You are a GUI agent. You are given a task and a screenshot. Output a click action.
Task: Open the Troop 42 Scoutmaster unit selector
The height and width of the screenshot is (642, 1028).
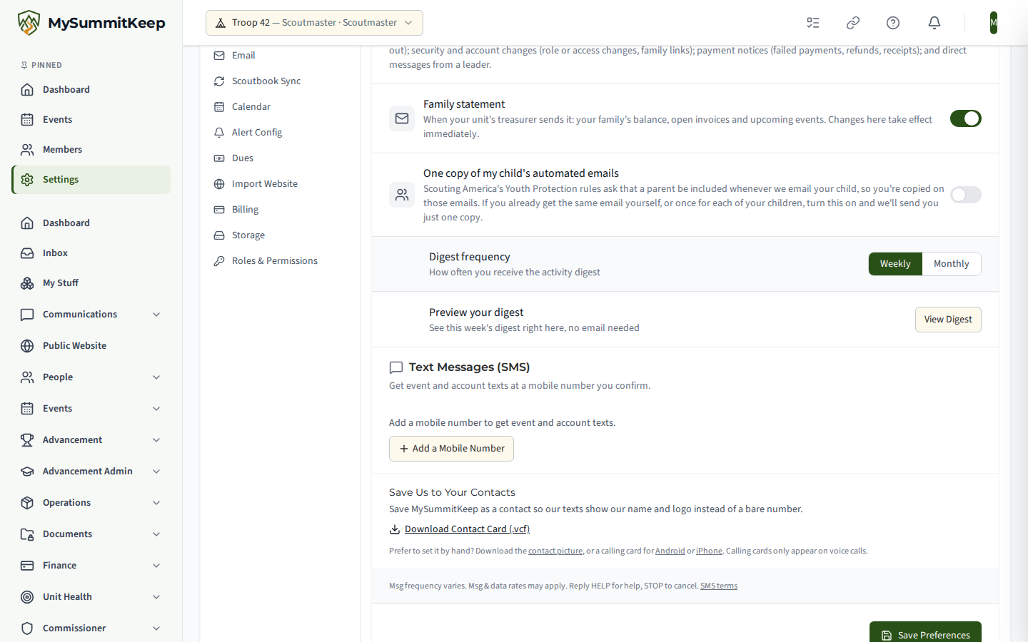[x=314, y=23]
